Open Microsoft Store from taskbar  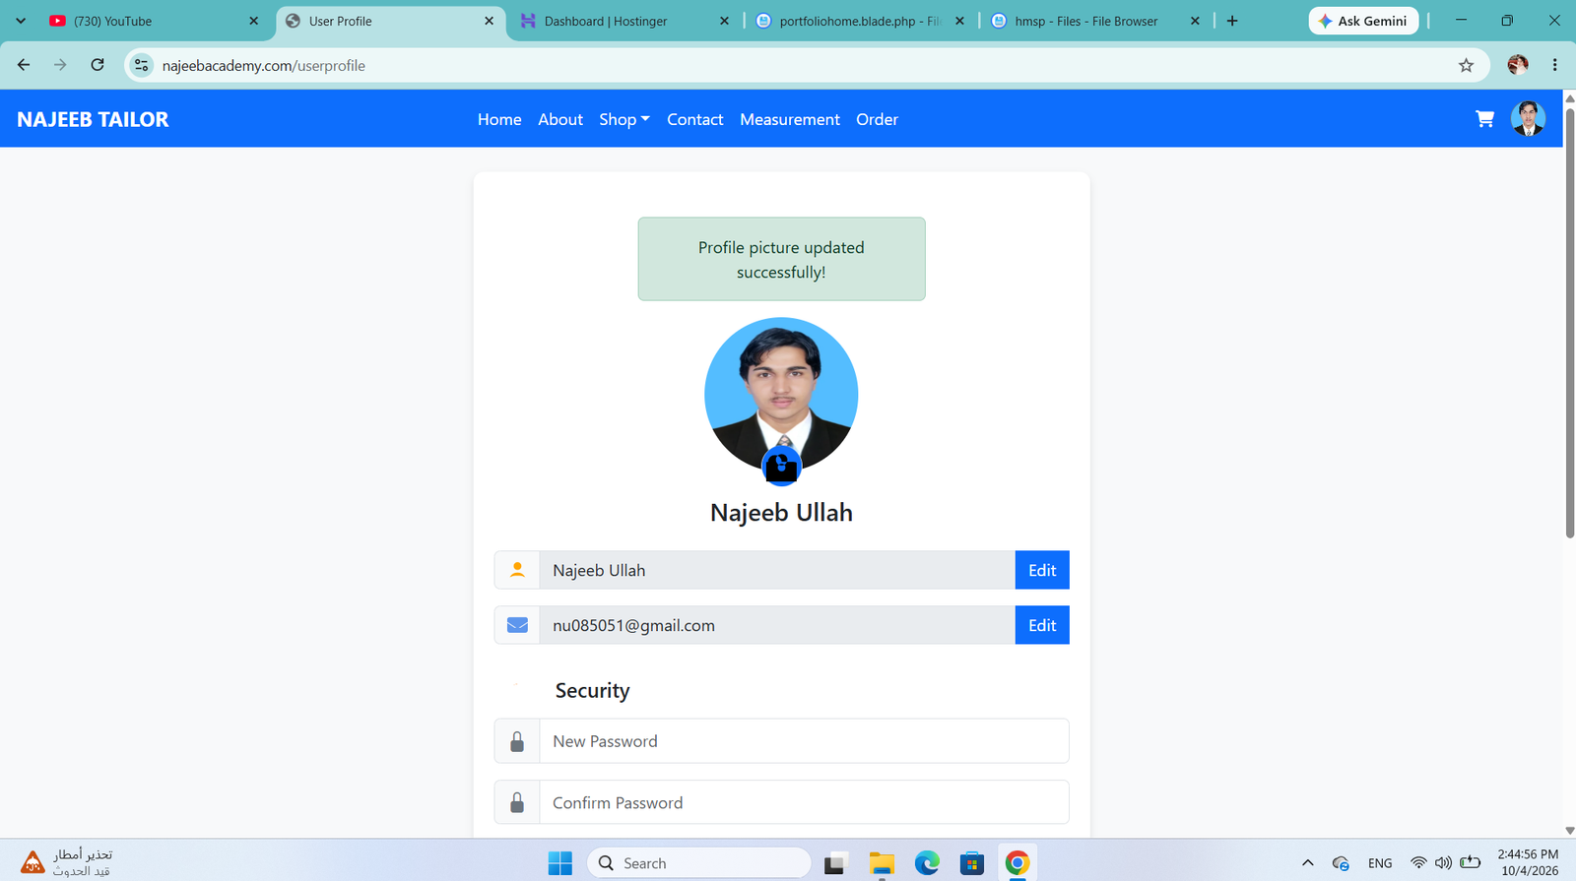point(972,863)
